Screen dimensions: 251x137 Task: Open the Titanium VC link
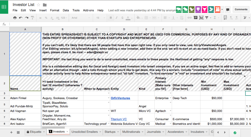(119, 119)
